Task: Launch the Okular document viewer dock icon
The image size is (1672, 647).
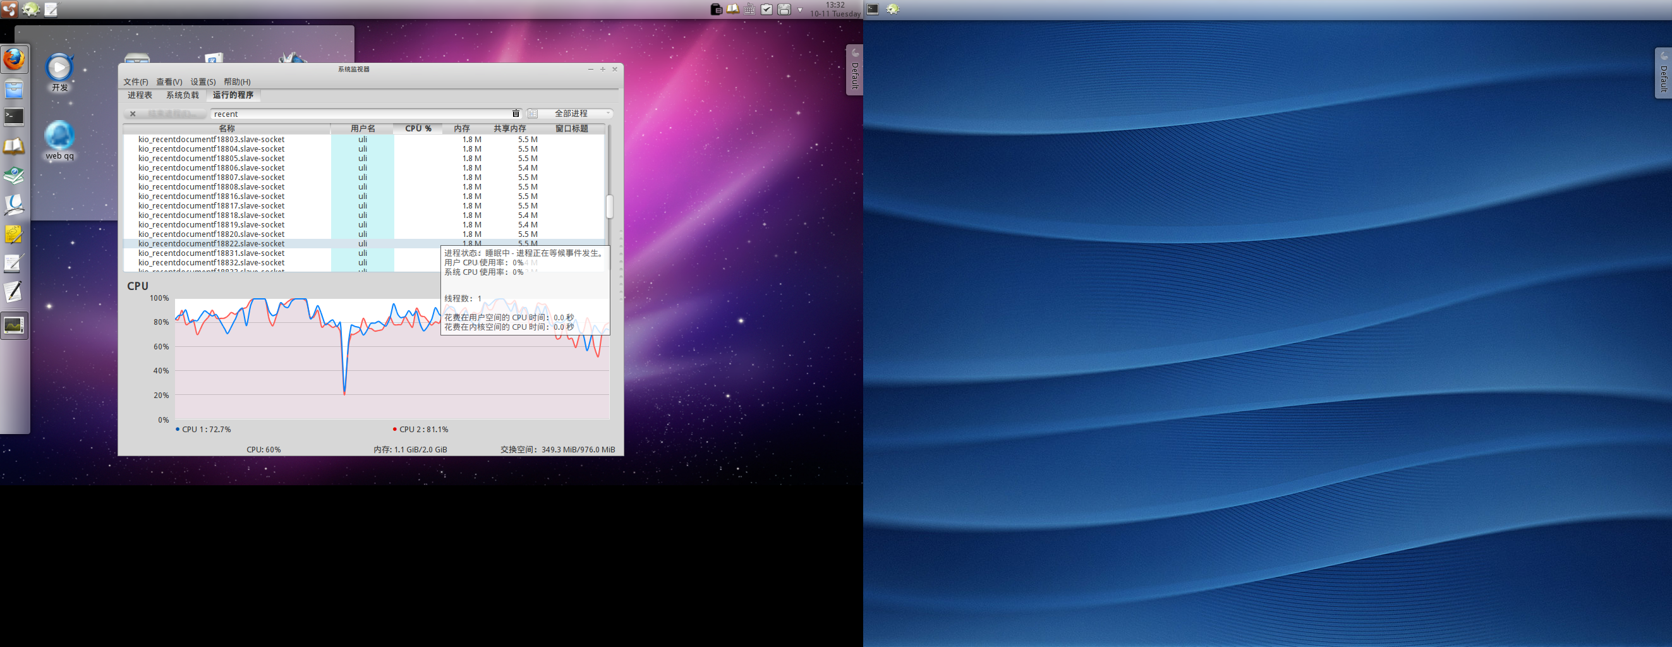Action: tap(14, 205)
